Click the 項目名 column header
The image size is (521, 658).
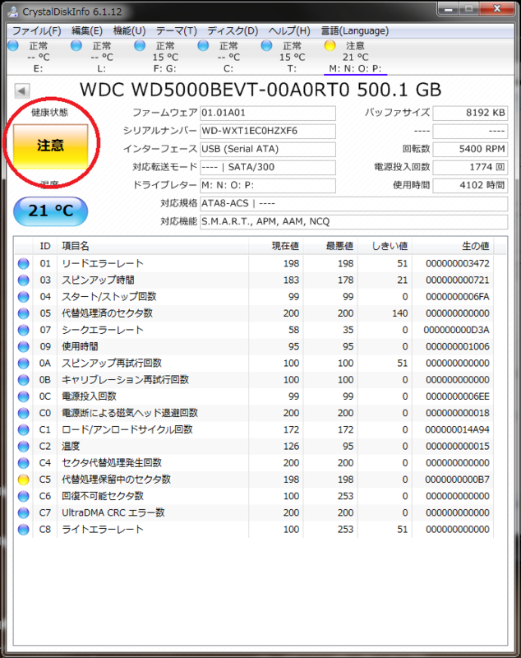[x=153, y=246]
